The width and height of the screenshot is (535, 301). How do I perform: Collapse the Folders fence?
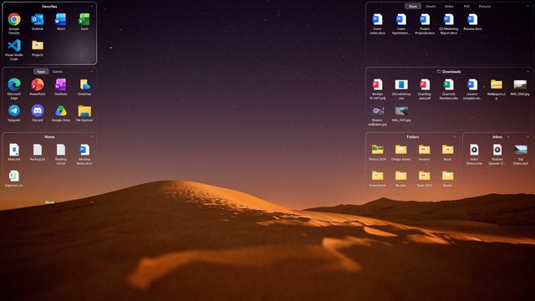455,136
